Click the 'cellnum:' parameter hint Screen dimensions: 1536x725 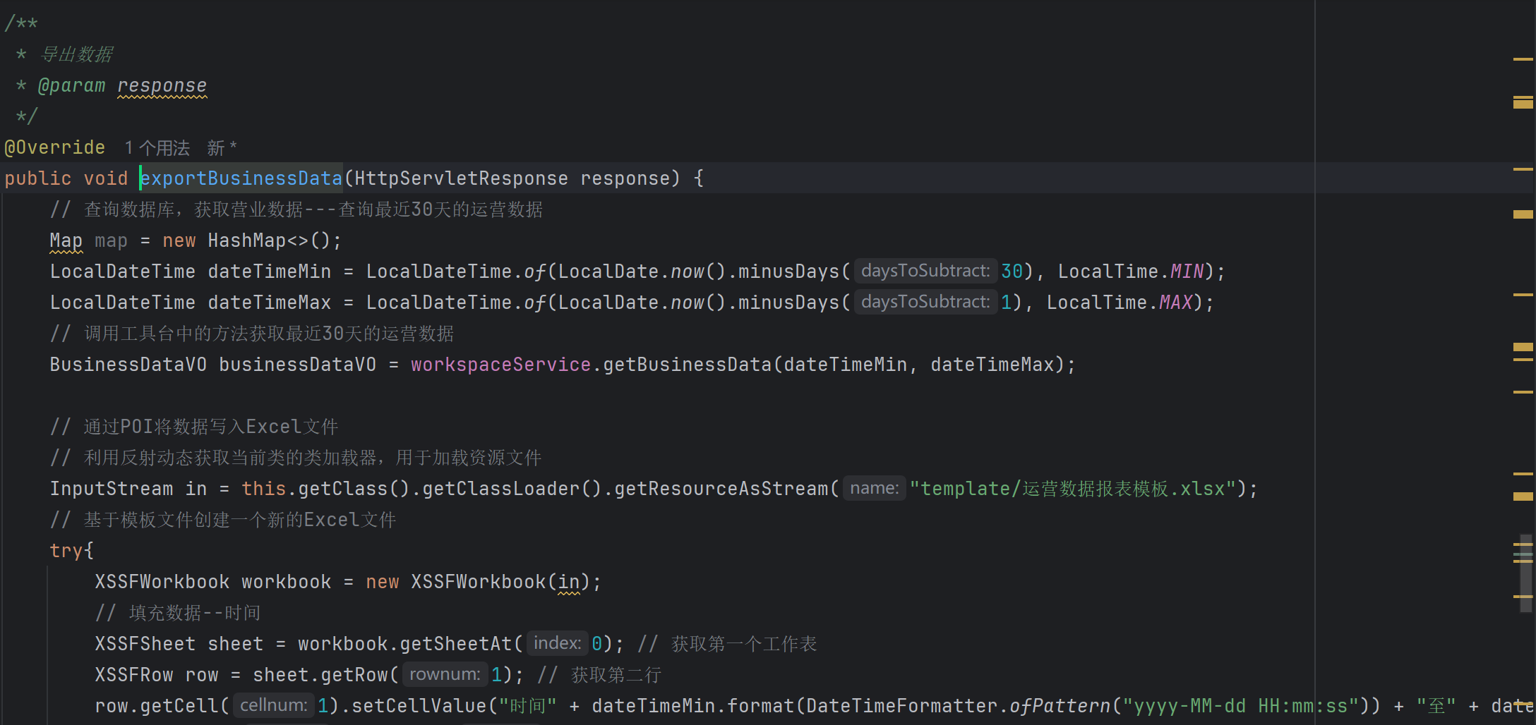pos(273,705)
